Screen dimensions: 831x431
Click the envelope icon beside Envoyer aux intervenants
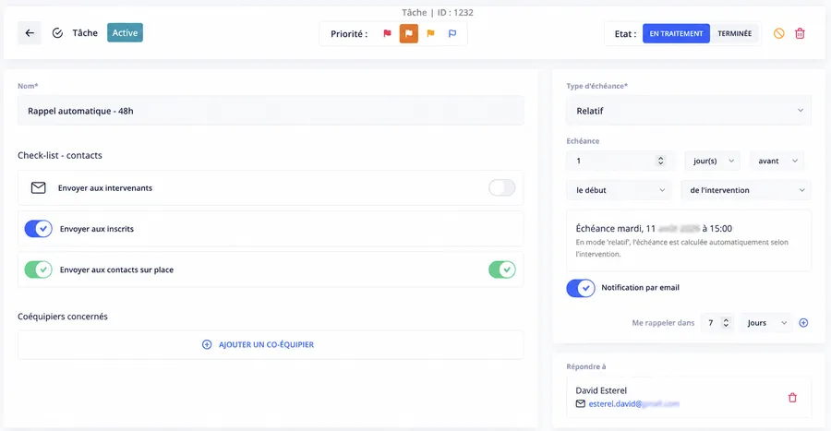point(38,188)
